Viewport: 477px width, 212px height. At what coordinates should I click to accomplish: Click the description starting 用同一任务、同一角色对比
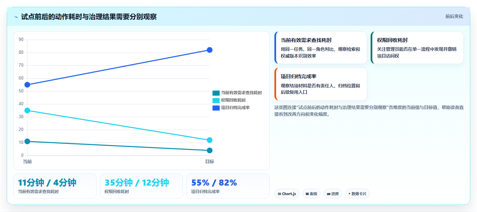tap(320, 52)
